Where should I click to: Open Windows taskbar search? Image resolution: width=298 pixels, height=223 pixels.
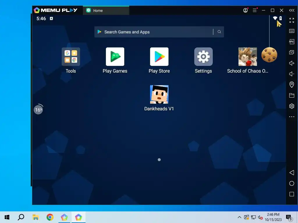click(21, 217)
